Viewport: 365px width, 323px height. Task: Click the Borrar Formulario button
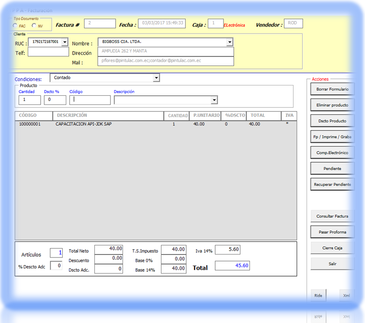point(332,89)
